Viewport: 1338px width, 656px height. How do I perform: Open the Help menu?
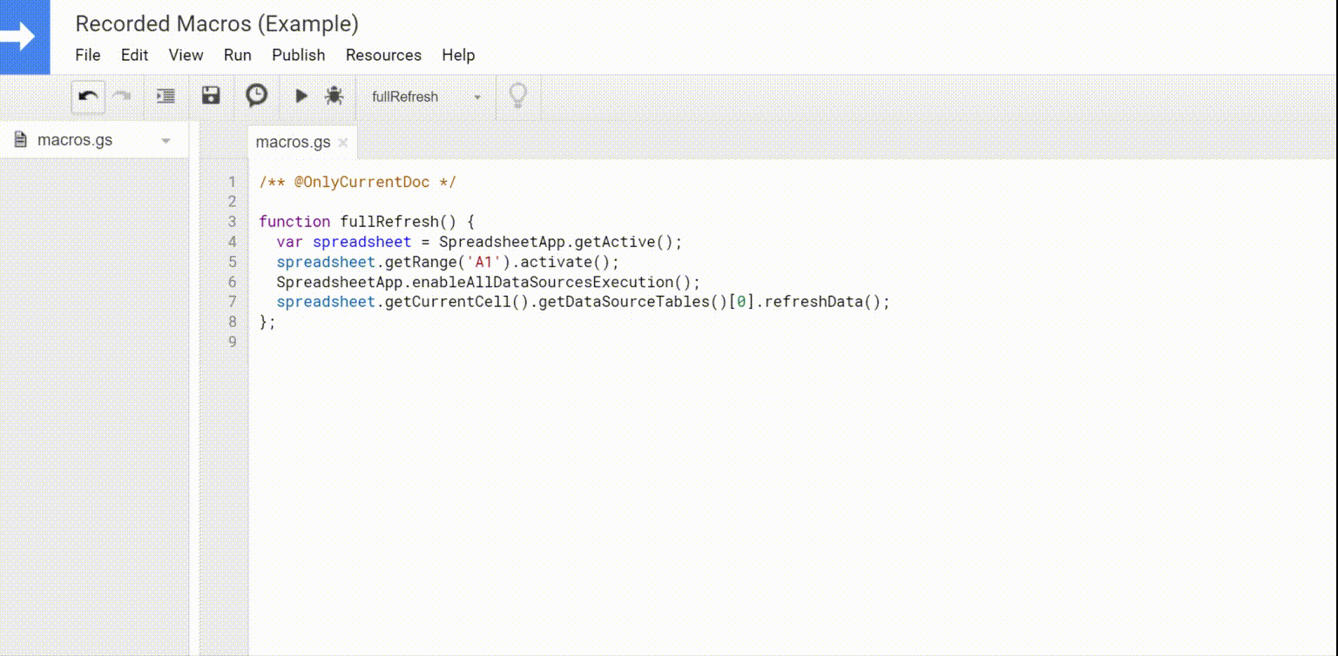pos(458,55)
